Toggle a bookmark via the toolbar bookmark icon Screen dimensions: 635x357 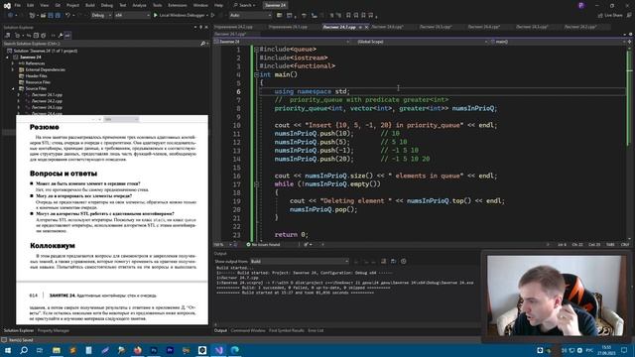click(348, 16)
